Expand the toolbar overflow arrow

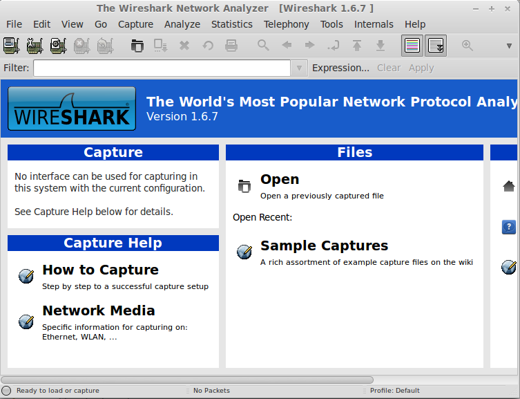(x=509, y=46)
